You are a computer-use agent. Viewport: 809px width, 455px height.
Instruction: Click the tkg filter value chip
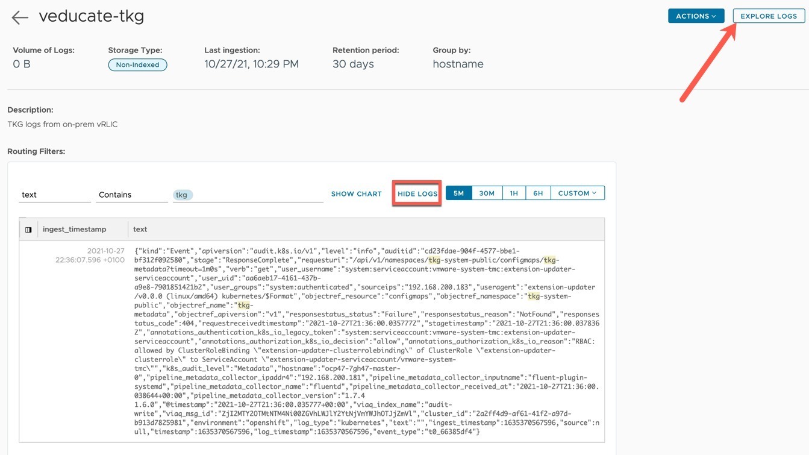(x=181, y=195)
